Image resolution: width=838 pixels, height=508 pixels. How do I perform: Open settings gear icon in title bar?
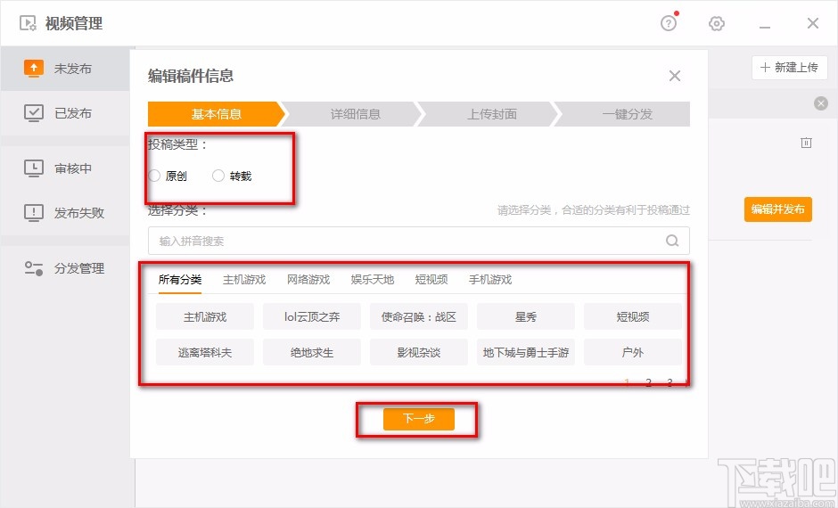coord(716,23)
